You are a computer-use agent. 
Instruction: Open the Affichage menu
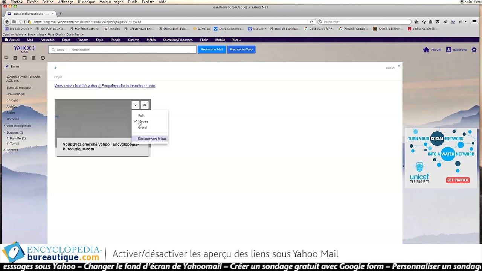click(x=66, y=2)
